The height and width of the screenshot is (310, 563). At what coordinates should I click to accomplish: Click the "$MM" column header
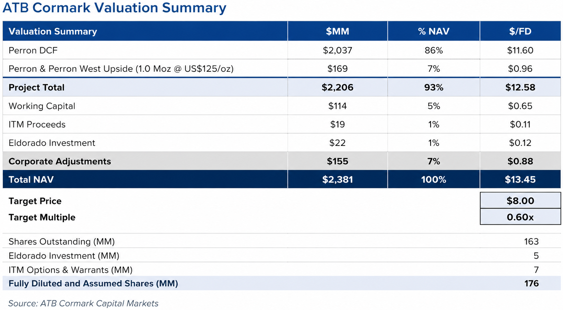tap(338, 31)
